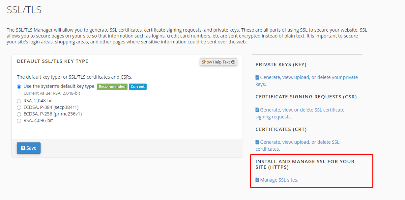Click document icon beside Manage SSL sites
Image resolution: width=405 pixels, height=200 pixels.
pyautogui.click(x=257, y=180)
